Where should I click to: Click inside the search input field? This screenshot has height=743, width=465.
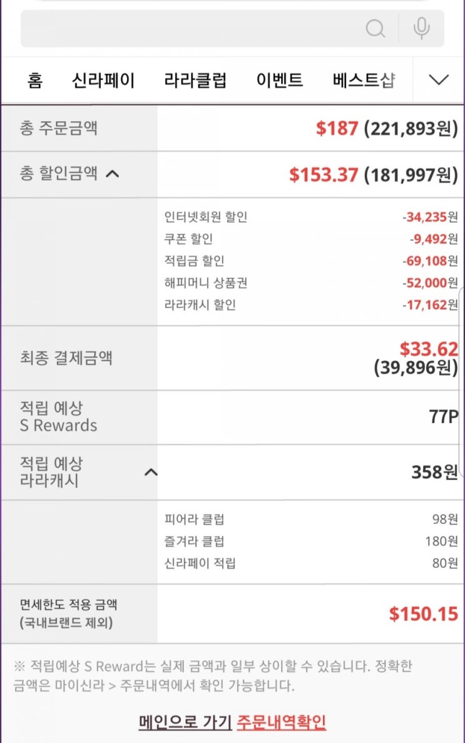pyautogui.click(x=188, y=28)
